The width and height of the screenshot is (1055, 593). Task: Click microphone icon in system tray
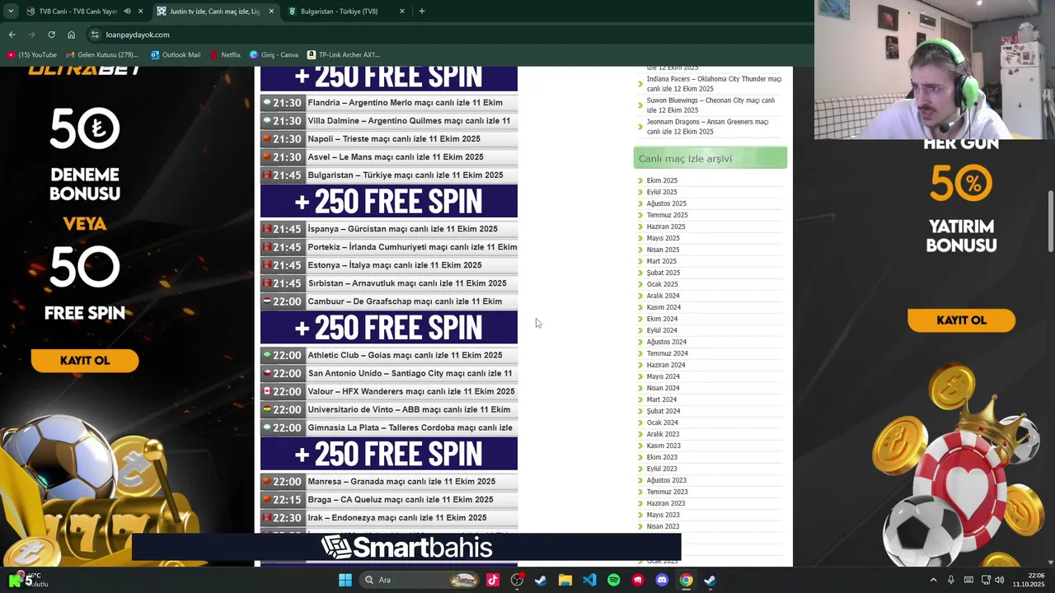click(x=950, y=580)
